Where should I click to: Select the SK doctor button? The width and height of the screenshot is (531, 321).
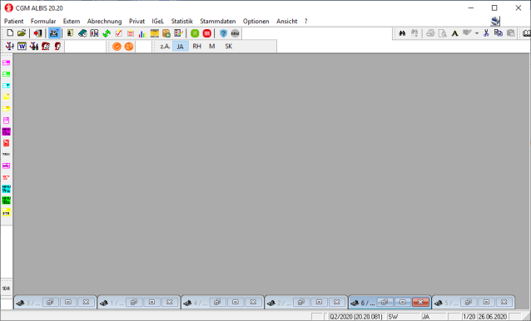pos(229,47)
